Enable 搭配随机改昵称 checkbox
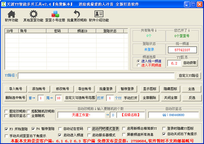The width and height of the screenshot is (204, 144). click(28, 111)
